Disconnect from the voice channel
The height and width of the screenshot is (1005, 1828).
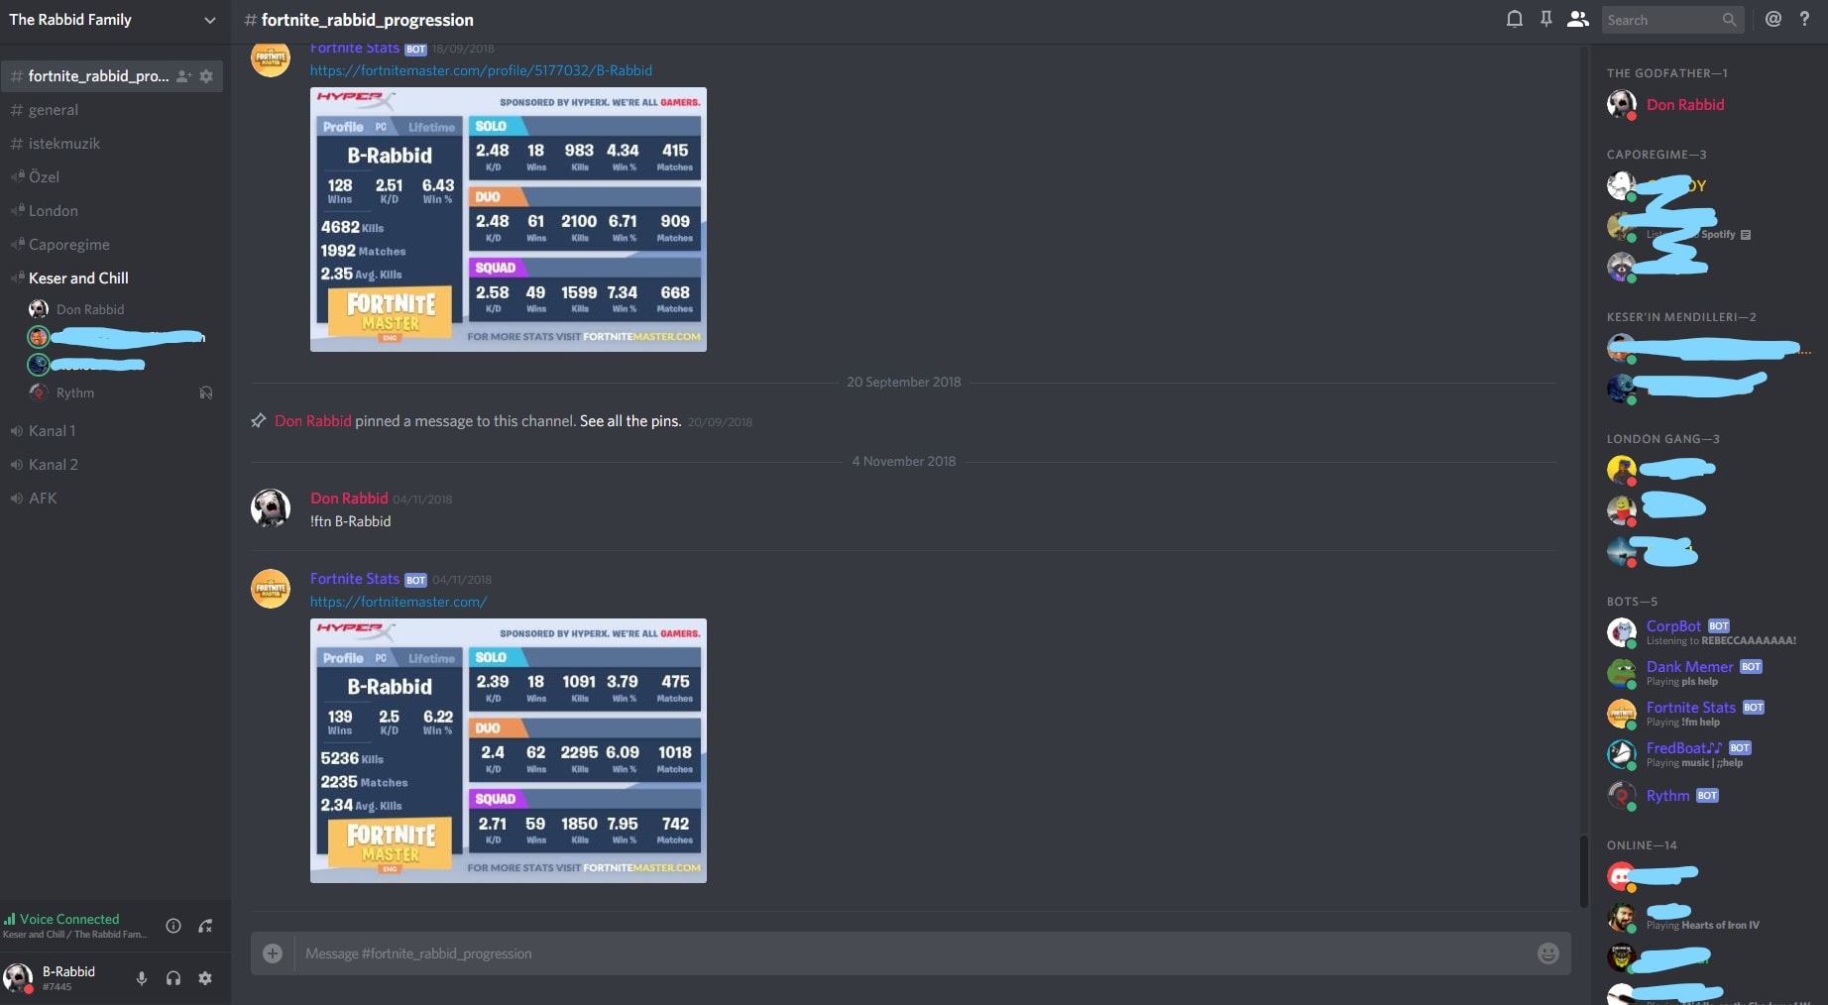[x=205, y=926]
